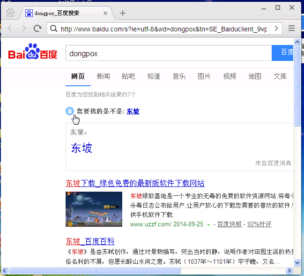Switch to 贴吧 category tab
The image size is (304, 276).
click(x=128, y=76)
